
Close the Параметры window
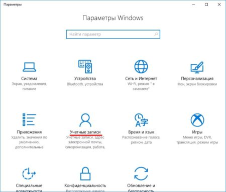pyautogui.click(x=219, y=4)
